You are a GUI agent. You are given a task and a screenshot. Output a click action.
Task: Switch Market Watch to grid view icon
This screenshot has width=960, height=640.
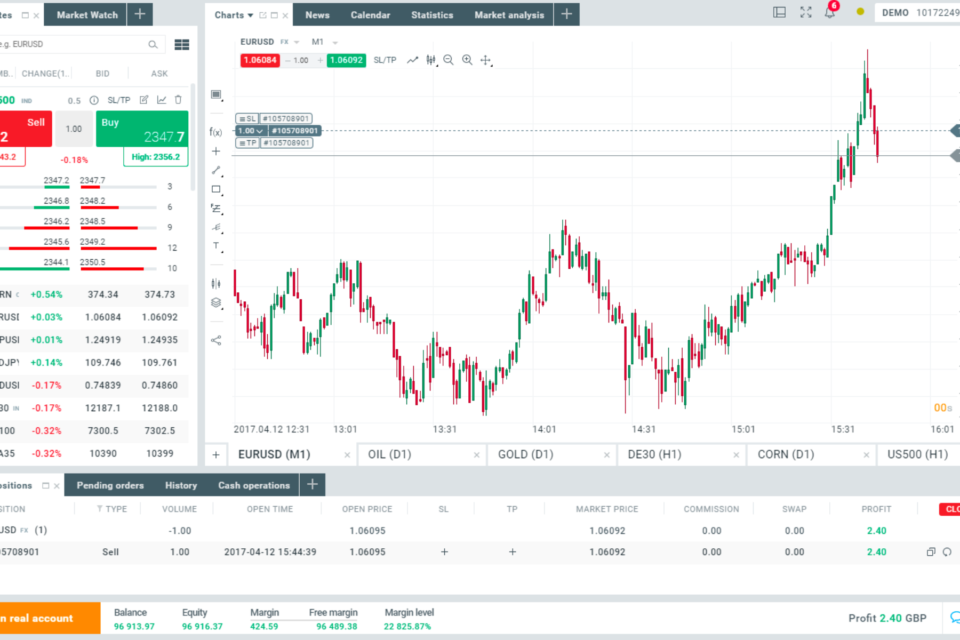[x=181, y=45]
